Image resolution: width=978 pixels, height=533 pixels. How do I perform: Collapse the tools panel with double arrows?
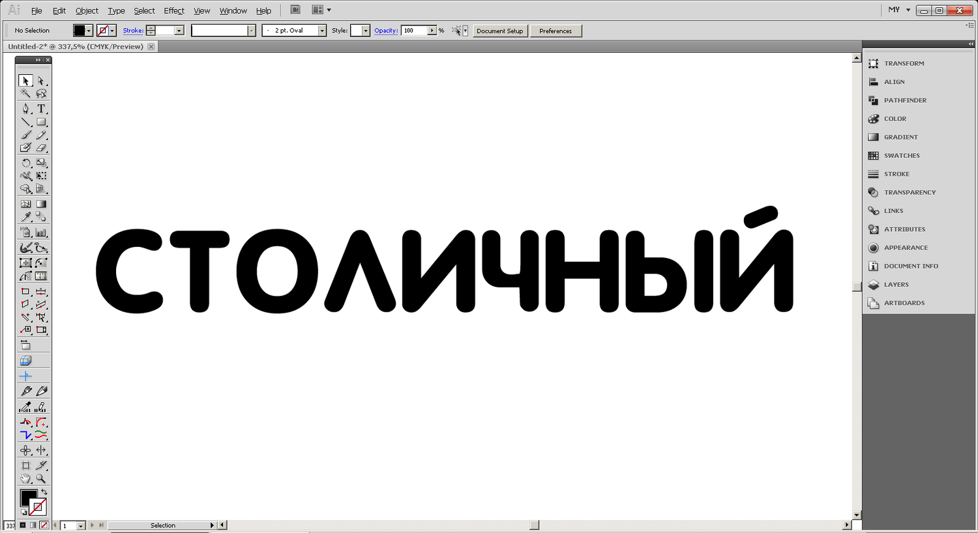click(x=38, y=60)
